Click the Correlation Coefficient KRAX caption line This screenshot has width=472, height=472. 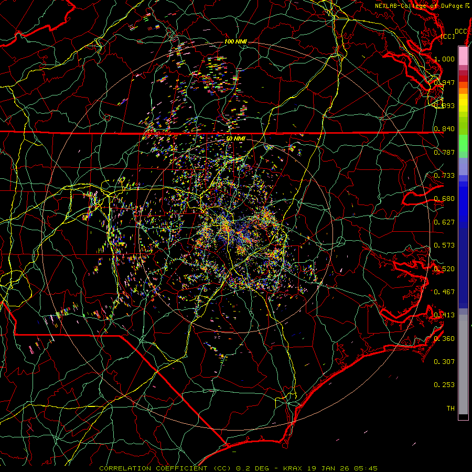click(x=238, y=468)
